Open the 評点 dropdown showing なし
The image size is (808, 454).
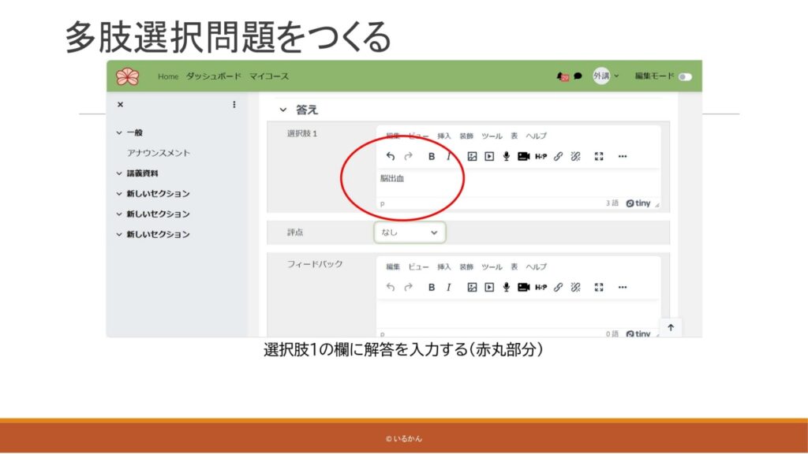410,233
